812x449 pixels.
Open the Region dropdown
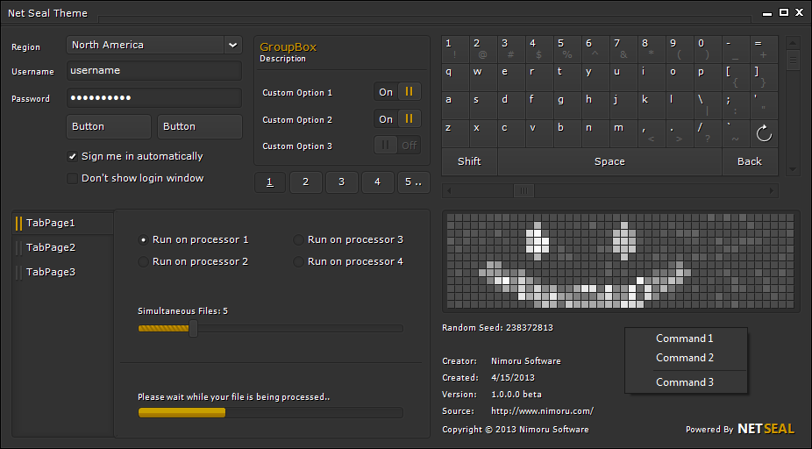pos(232,45)
